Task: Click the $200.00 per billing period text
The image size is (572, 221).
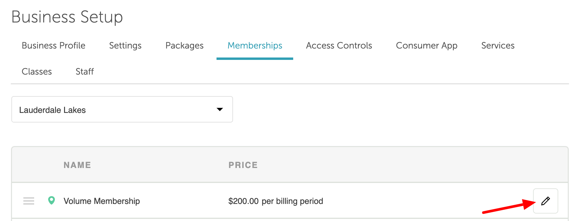Action: (276, 201)
